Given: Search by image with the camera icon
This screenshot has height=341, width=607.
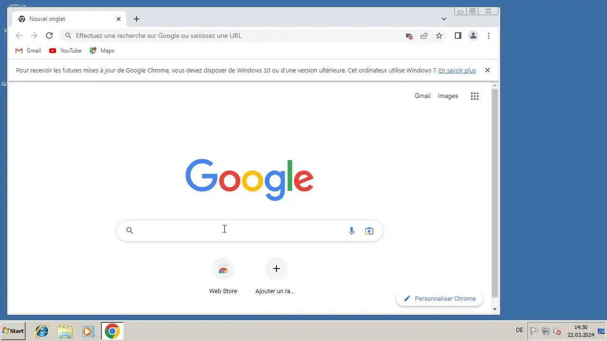Looking at the screenshot, I should tap(369, 231).
